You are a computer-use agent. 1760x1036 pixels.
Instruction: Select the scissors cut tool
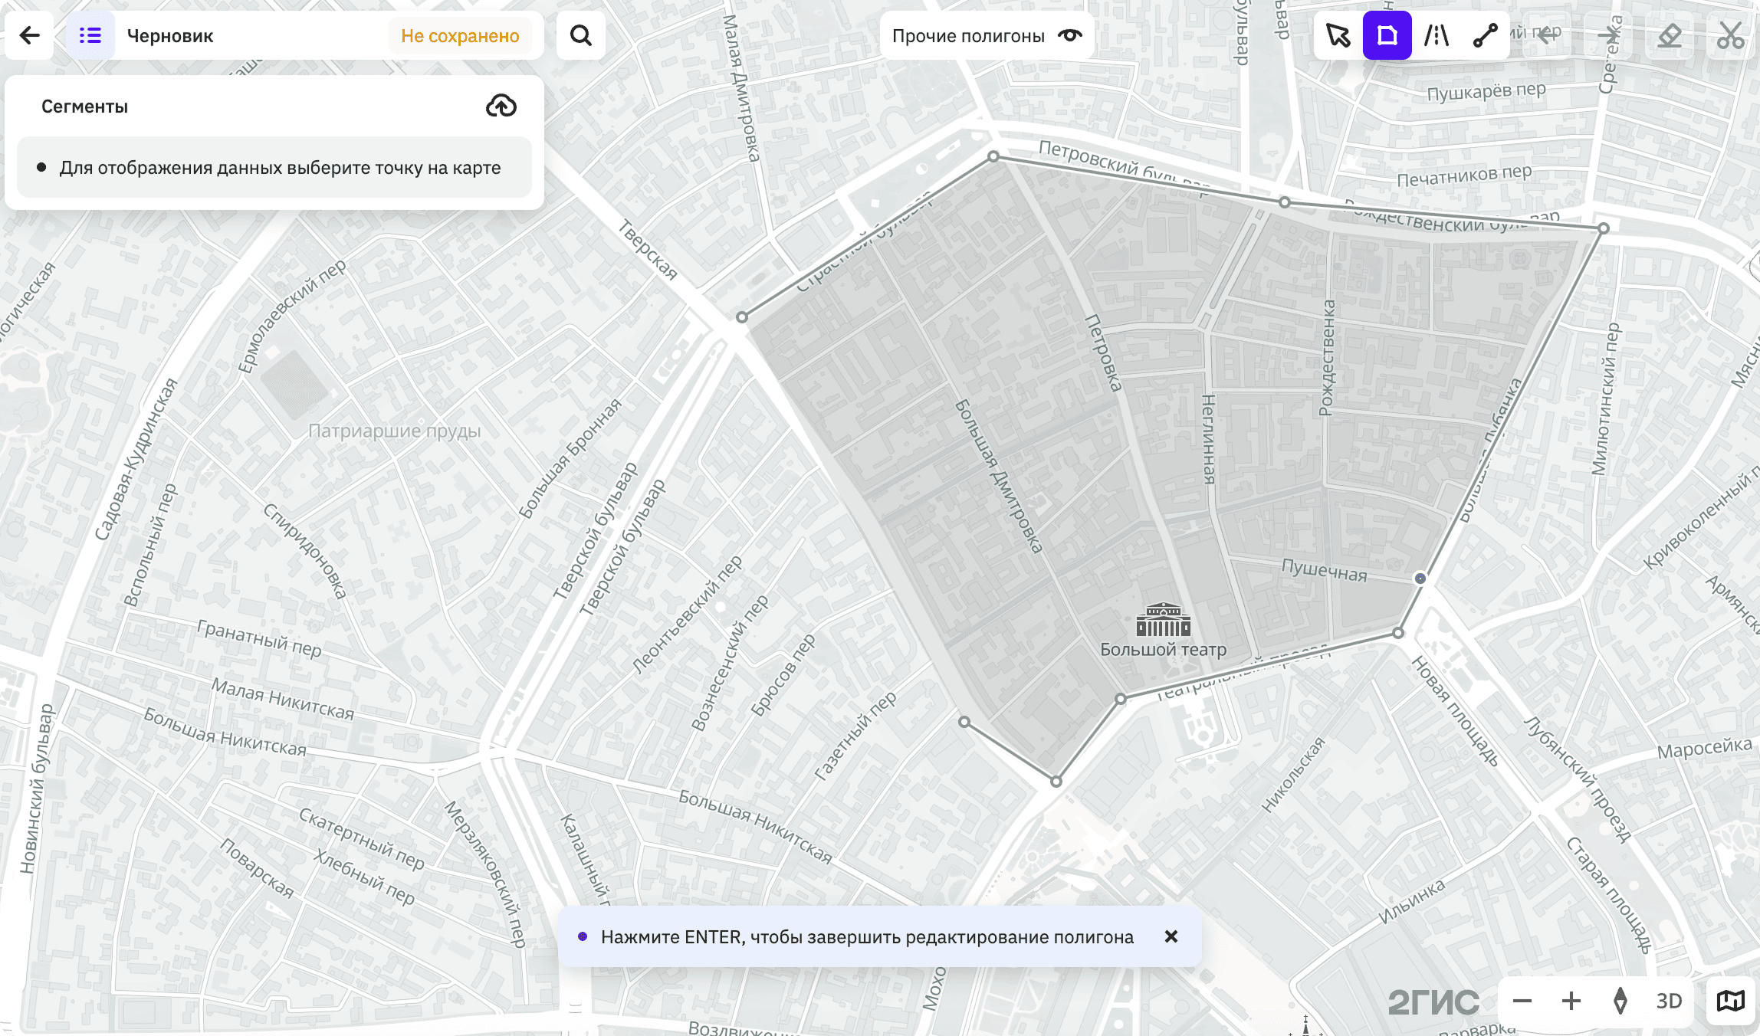click(x=1731, y=35)
